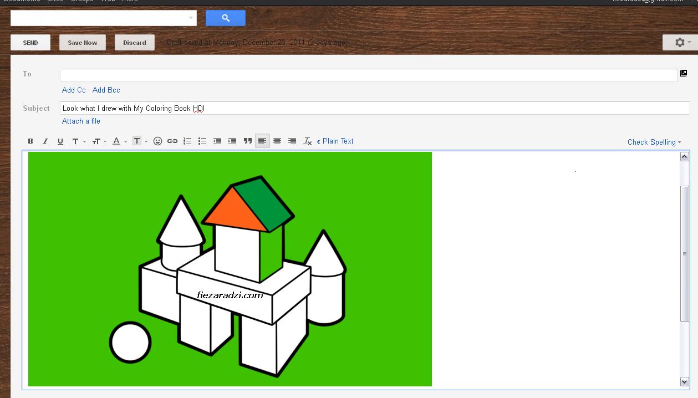
Task: Toggle underline text formatting
Action: click(60, 141)
